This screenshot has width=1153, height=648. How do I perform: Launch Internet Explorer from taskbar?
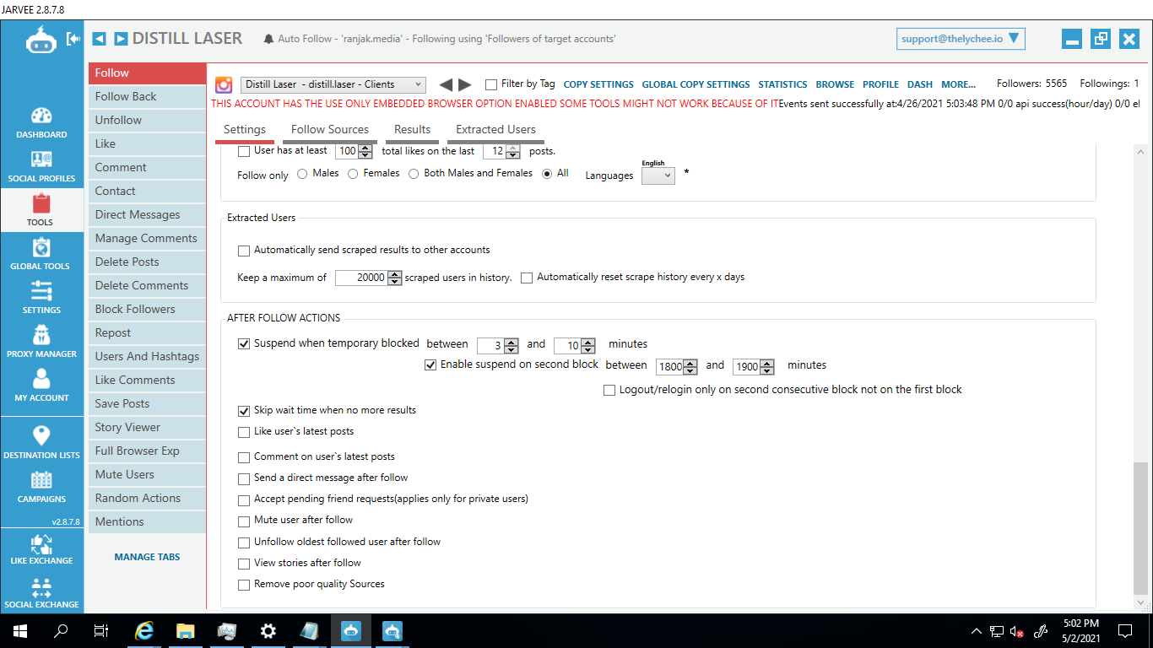tap(145, 630)
